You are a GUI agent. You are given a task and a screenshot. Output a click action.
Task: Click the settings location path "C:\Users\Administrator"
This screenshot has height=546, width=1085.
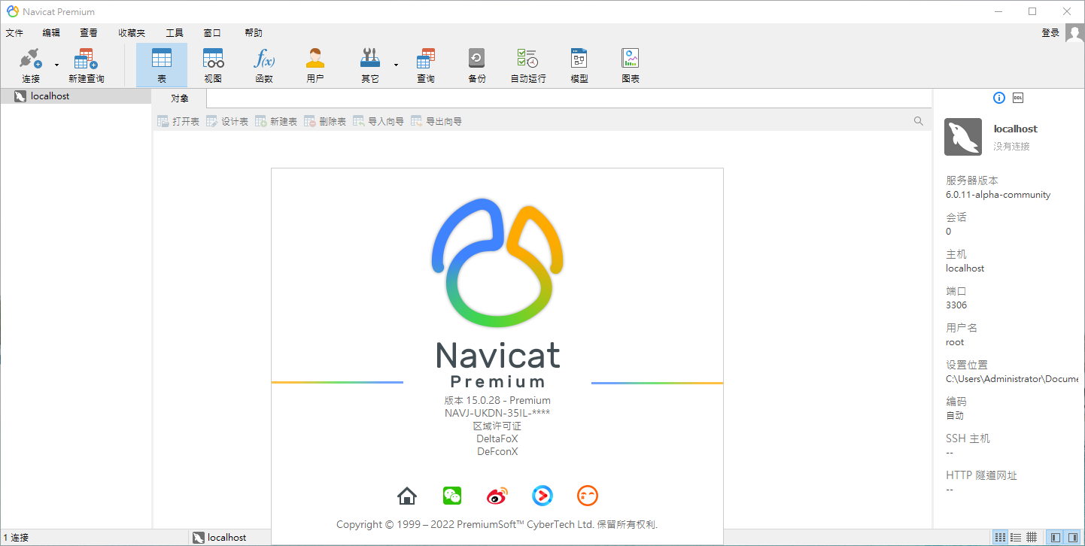[1012, 379]
